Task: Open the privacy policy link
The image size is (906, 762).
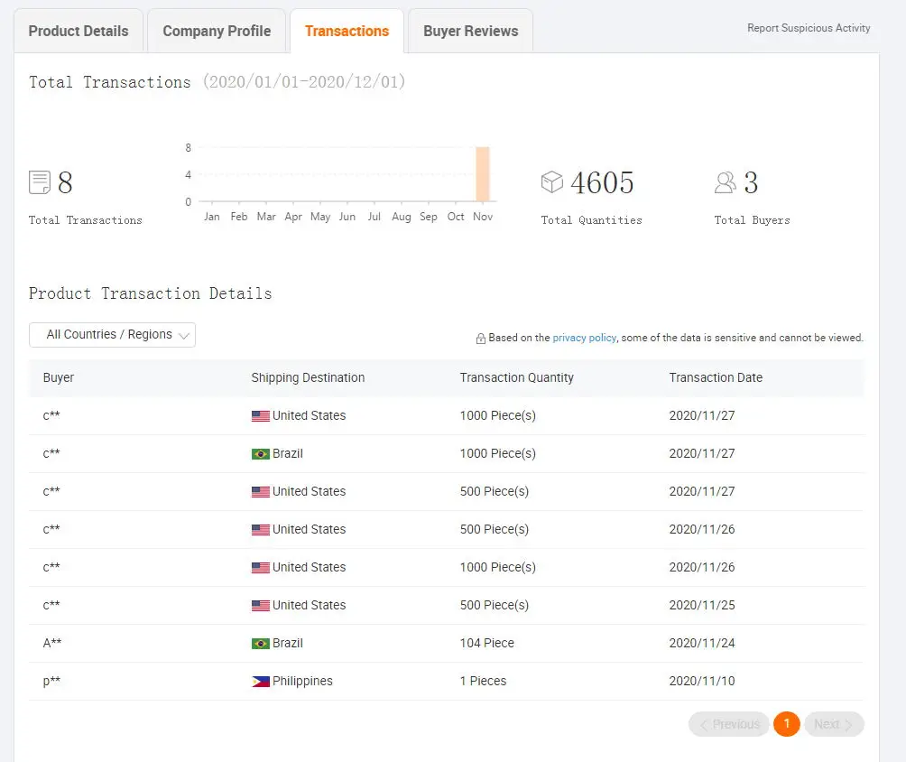Action: [x=584, y=338]
